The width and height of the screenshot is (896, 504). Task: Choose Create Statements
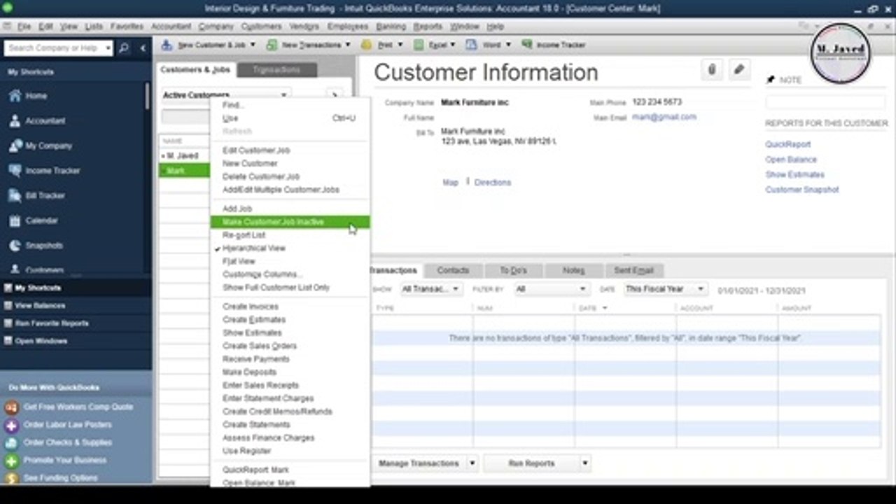point(256,425)
